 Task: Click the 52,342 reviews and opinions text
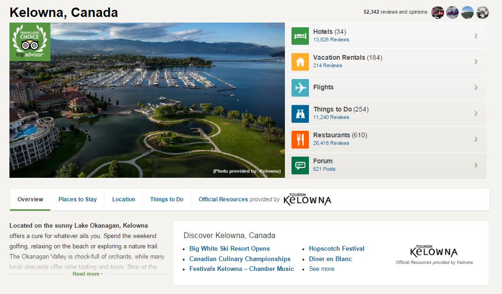tap(396, 12)
